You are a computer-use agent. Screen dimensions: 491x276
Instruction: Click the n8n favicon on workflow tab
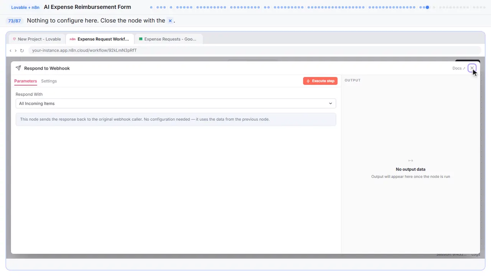72,39
